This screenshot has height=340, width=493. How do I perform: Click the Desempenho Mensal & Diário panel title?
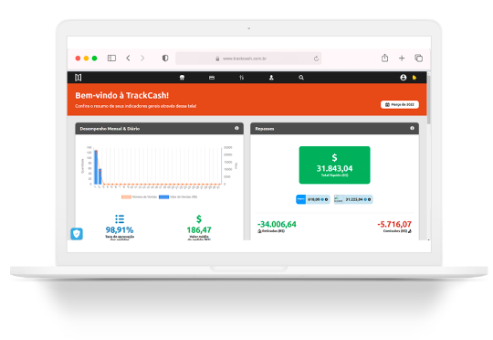(x=110, y=129)
